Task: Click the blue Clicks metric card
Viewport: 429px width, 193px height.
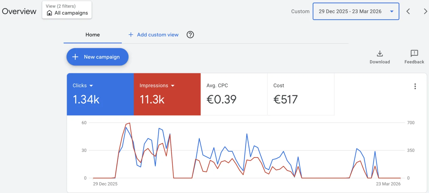Action: click(x=100, y=94)
